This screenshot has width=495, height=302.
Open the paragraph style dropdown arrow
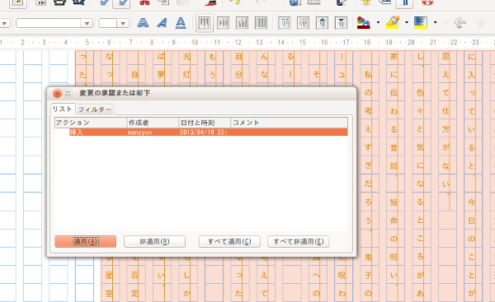[5, 23]
